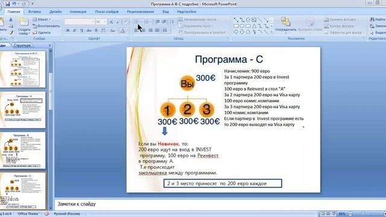Apply strikethrough (abc) formatting
Screen dimensions: 386x217
89,31
